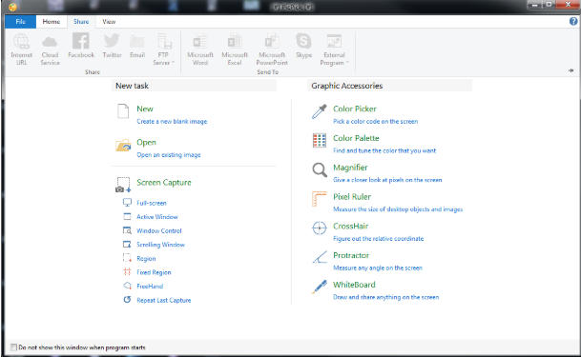Switch to the View ribbon tab
The height and width of the screenshot is (357, 581).
click(109, 22)
